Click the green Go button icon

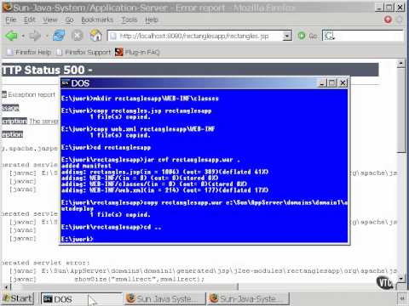click(x=302, y=36)
